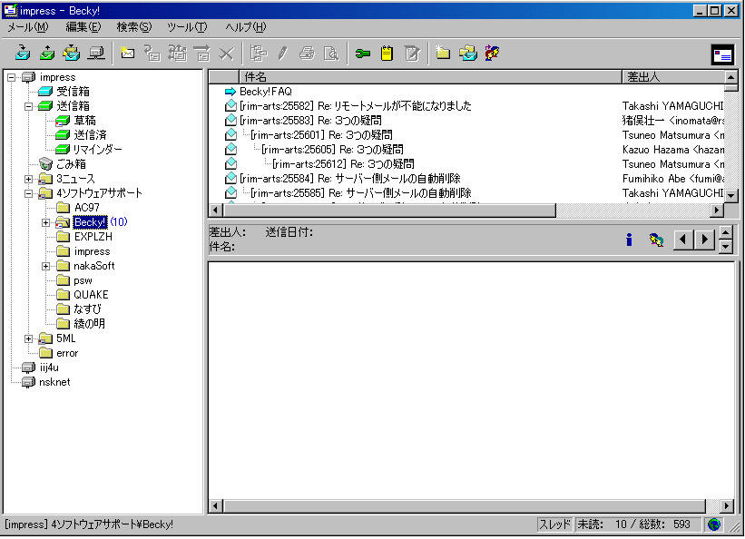Expand the 3ニュース folder
Image resolution: width=745 pixels, height=539 pixels.
pos(28,179)
